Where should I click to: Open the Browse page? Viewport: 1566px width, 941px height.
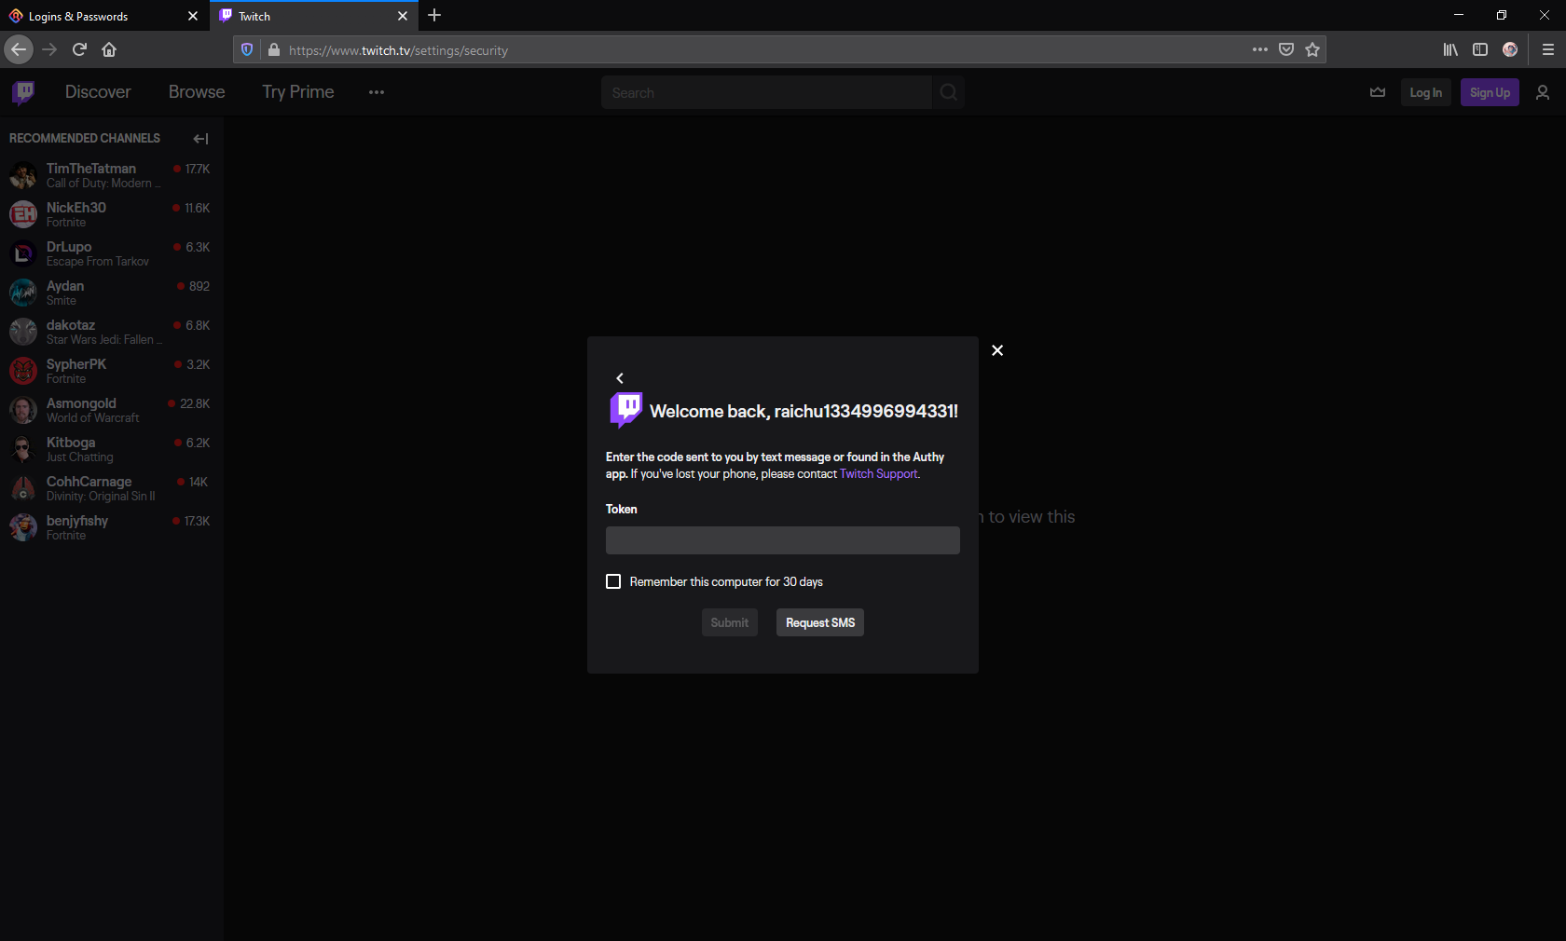click(x=197, y=92)
